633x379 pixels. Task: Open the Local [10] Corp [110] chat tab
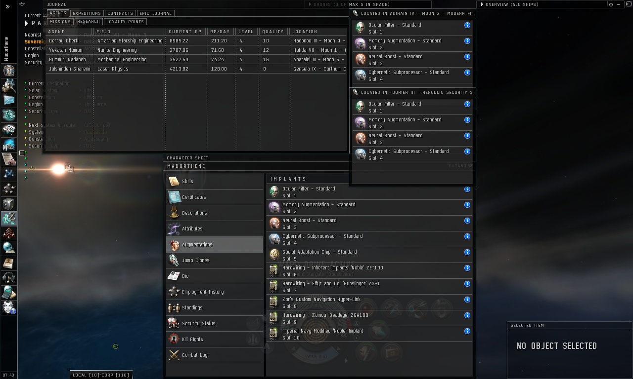(x=101, y=375)
